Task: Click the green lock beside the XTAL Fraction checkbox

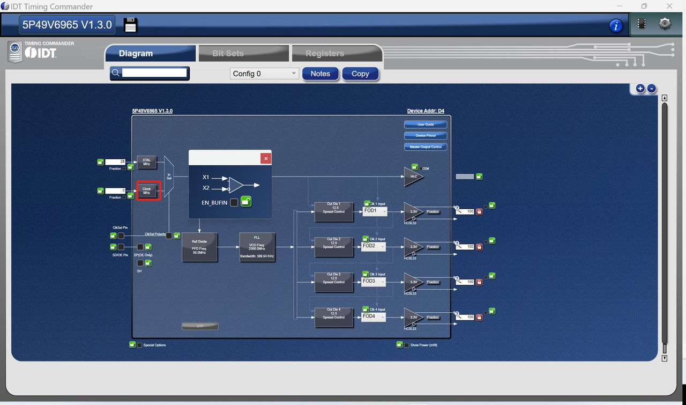Action: [x=131, y=167]
